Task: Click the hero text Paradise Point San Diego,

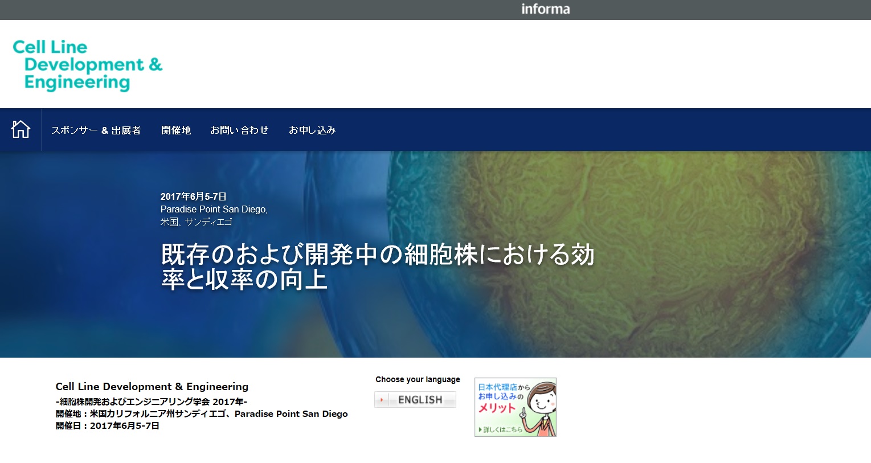Action: [x=214, y=209]
